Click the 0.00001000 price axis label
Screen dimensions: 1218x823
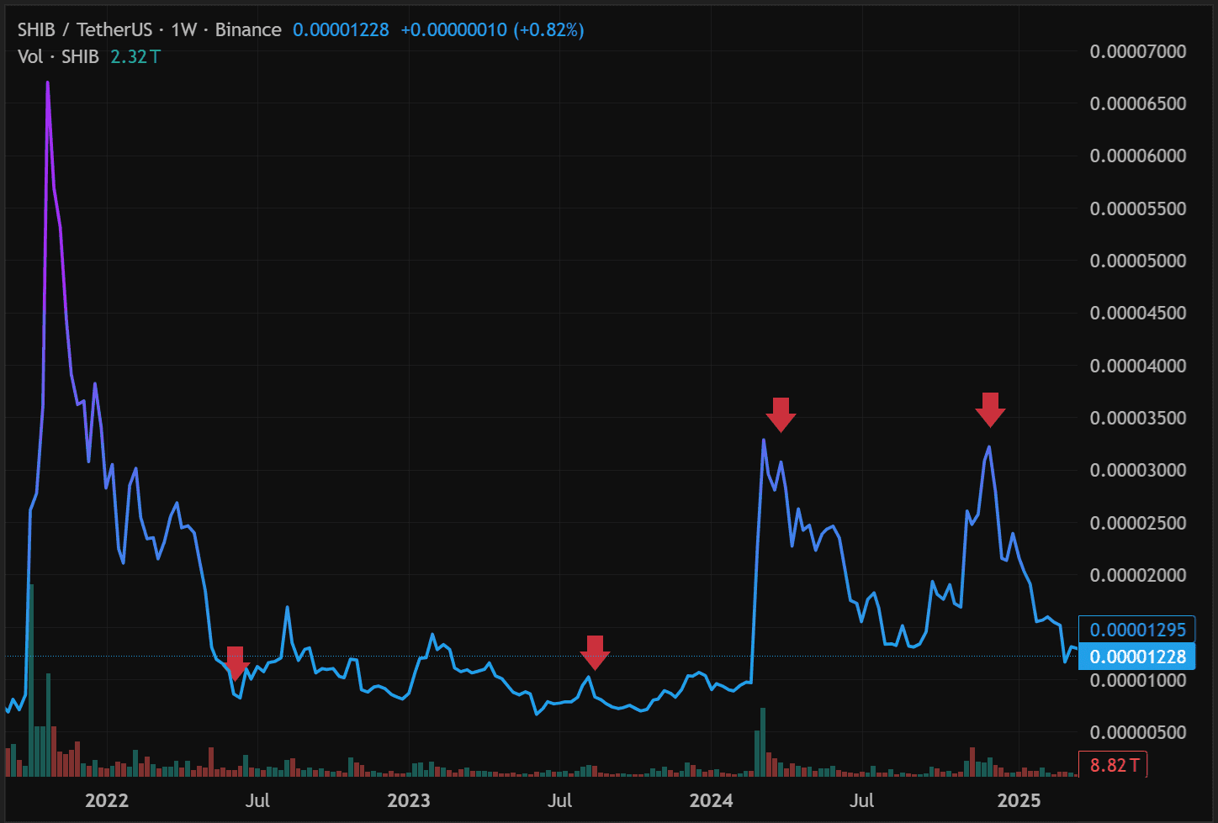(1138, 680)
